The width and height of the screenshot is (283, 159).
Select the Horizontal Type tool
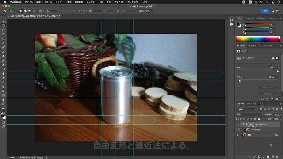click(3, 87)
